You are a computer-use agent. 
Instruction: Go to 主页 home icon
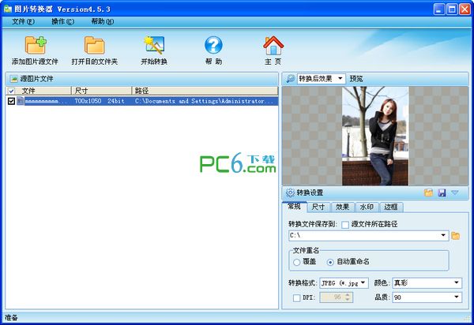273,45
